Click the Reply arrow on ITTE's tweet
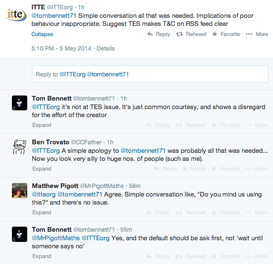 click(159, 34)
